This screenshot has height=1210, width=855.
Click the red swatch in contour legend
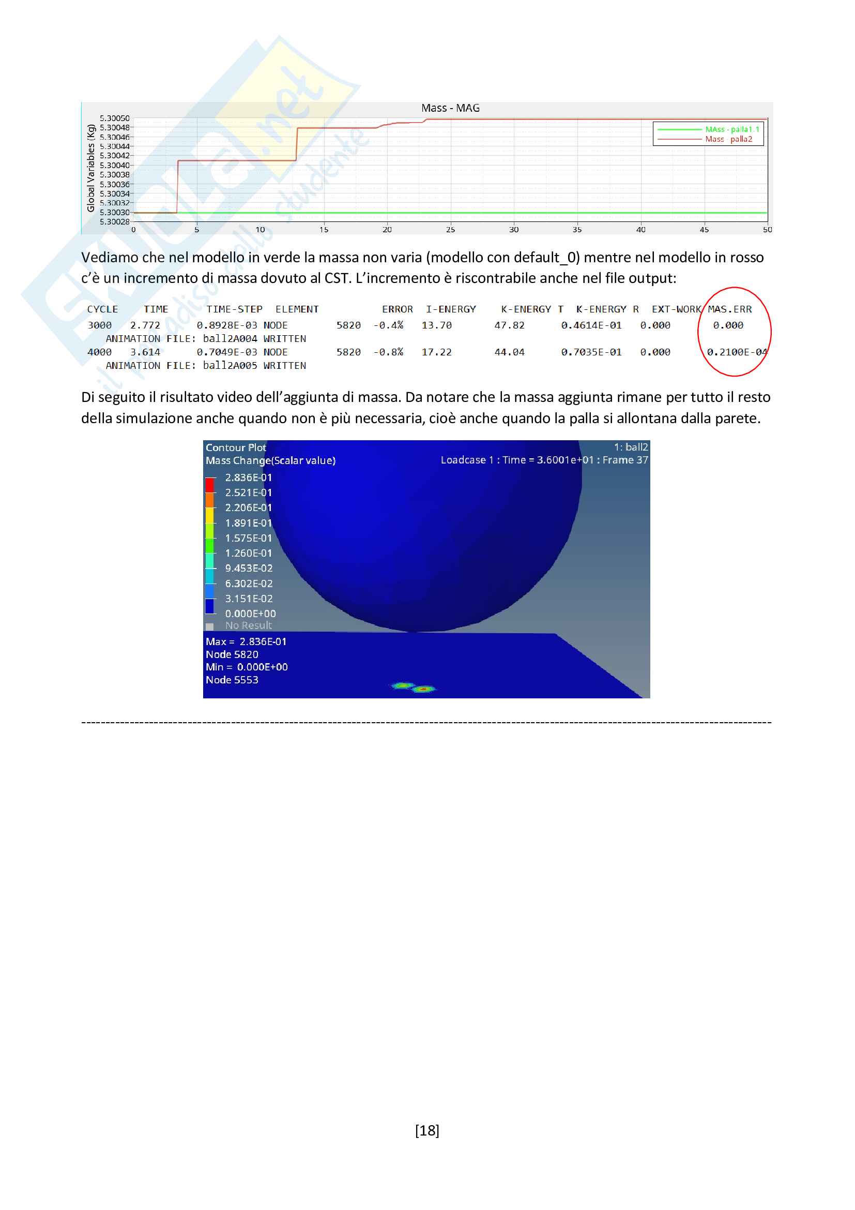[x=209, y=484]
